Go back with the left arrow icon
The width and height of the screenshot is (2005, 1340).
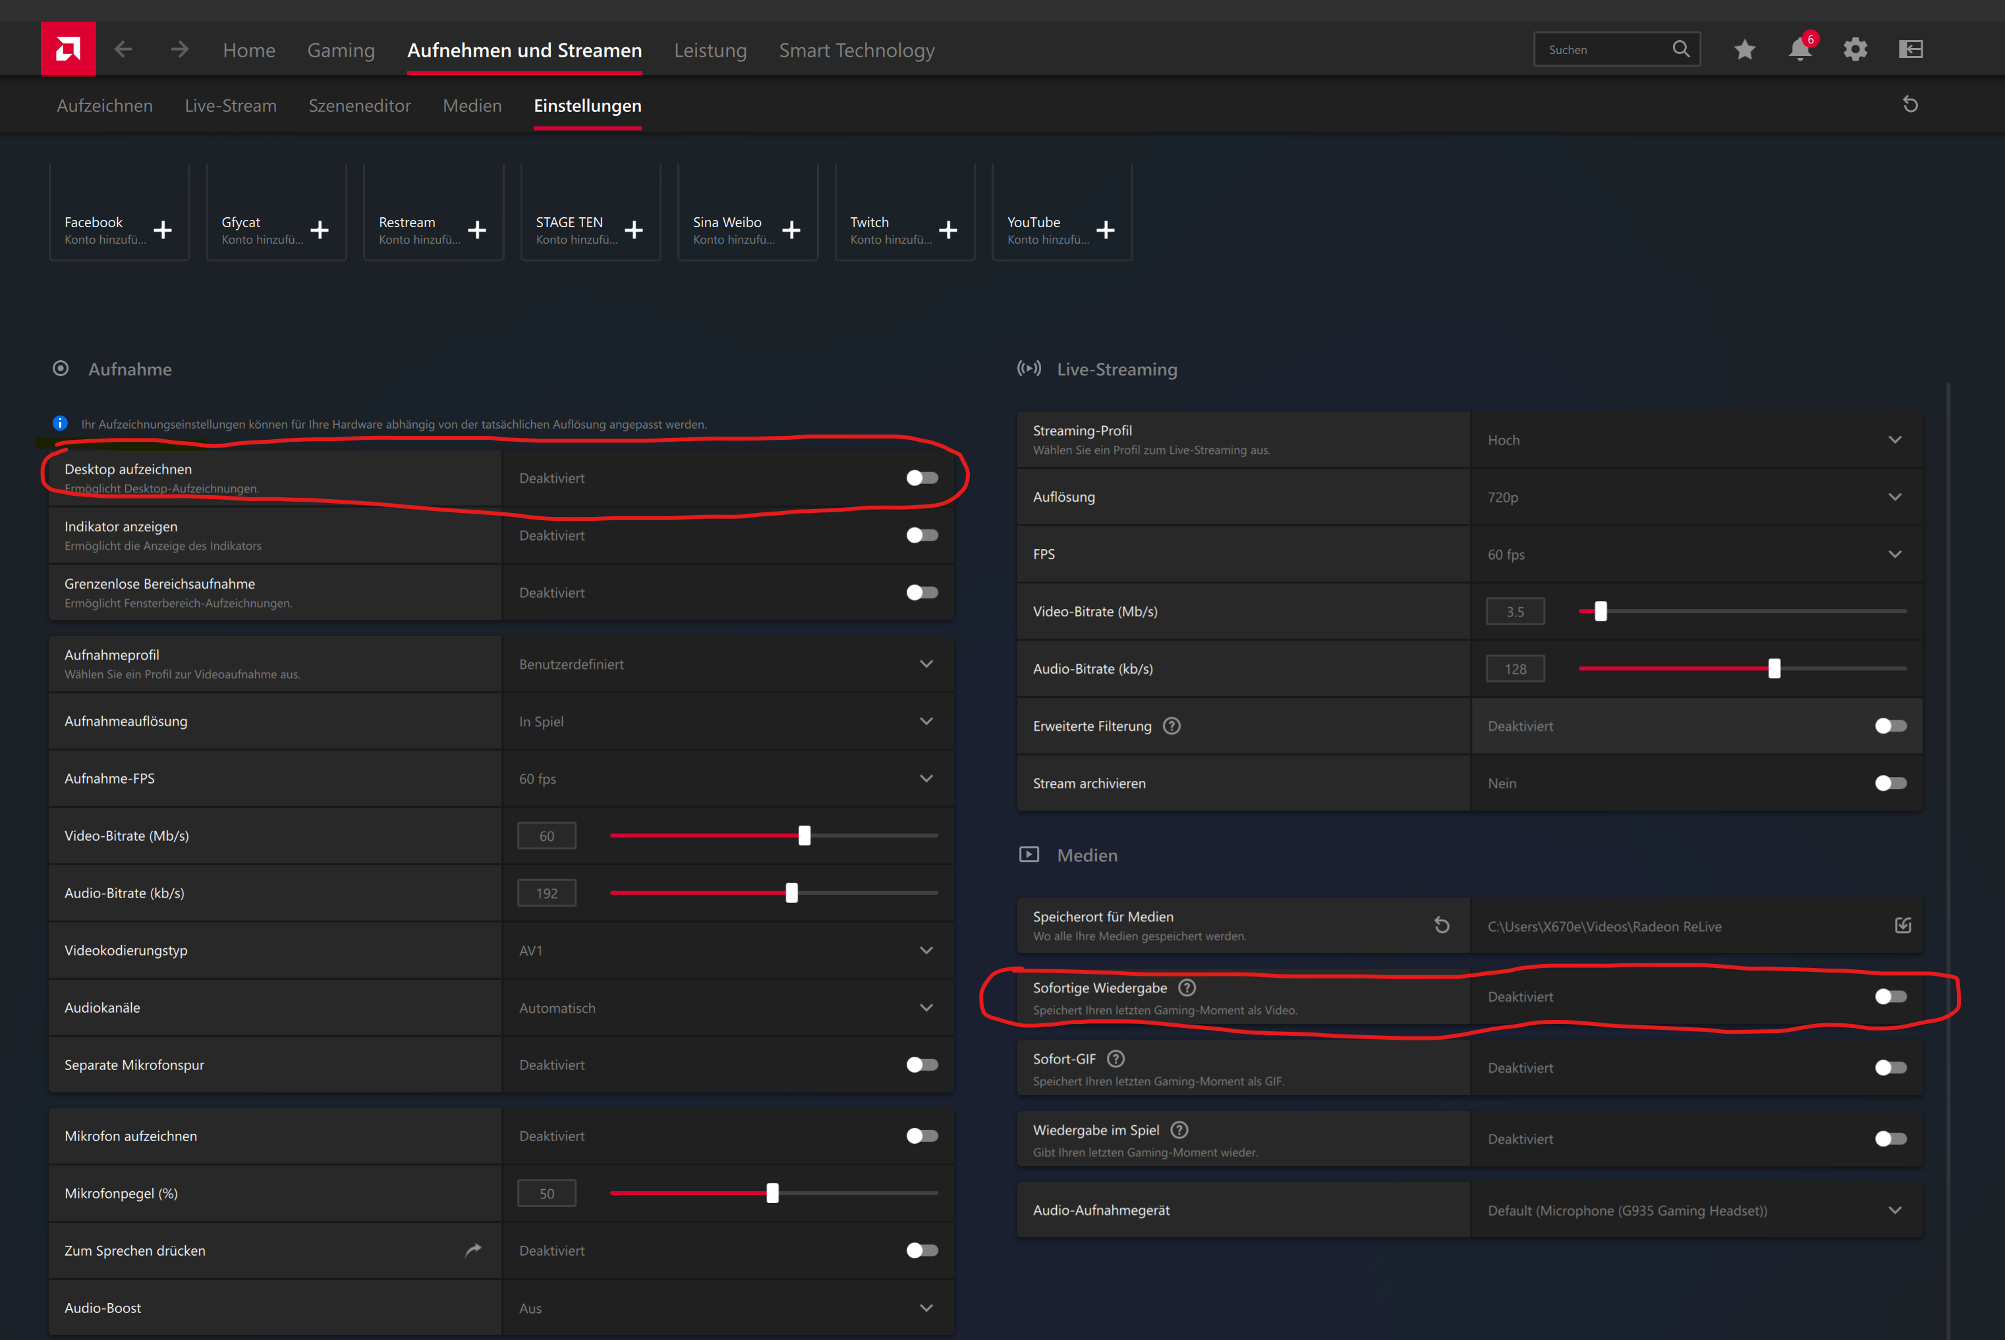click(x=123, y=49)
